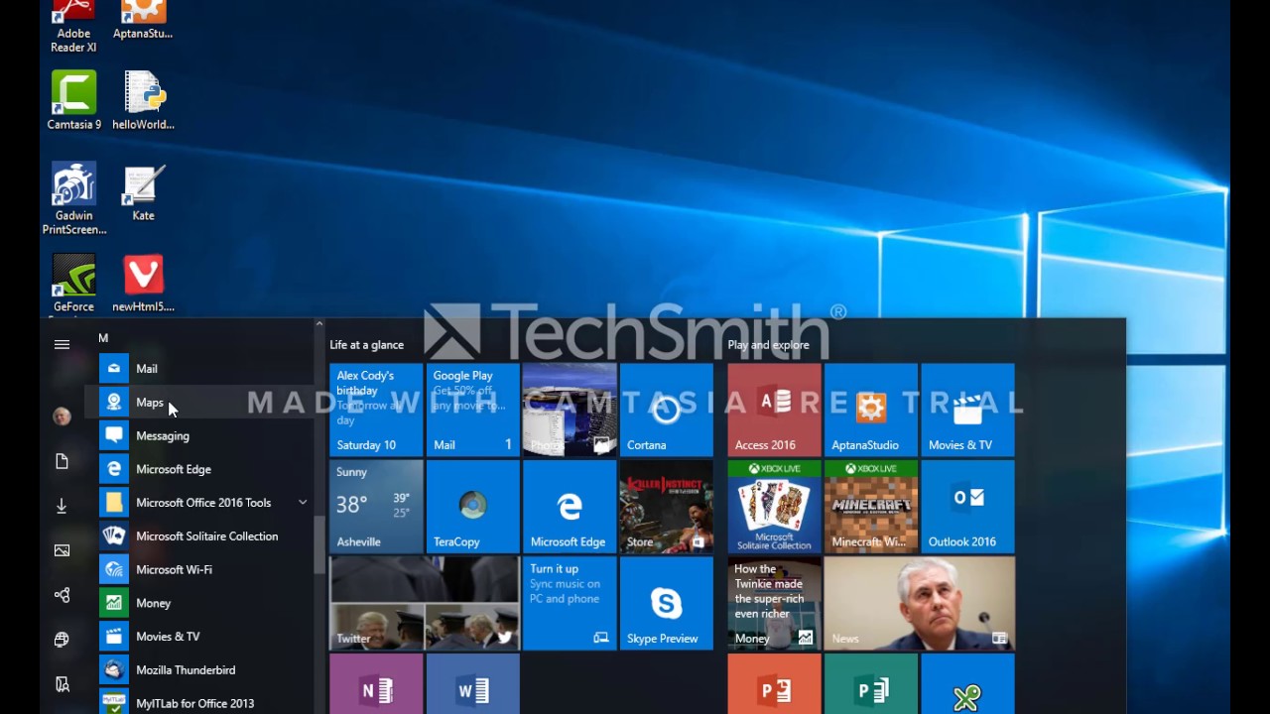Select the Camtasia 9 desktop icon

click(73, 100)
